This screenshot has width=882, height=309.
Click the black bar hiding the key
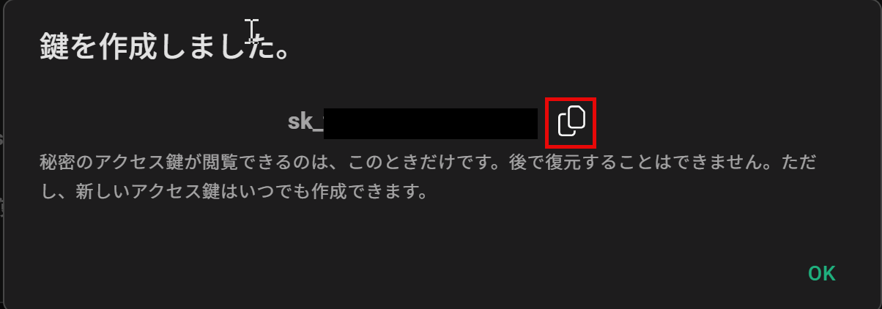tap(431, 123)
